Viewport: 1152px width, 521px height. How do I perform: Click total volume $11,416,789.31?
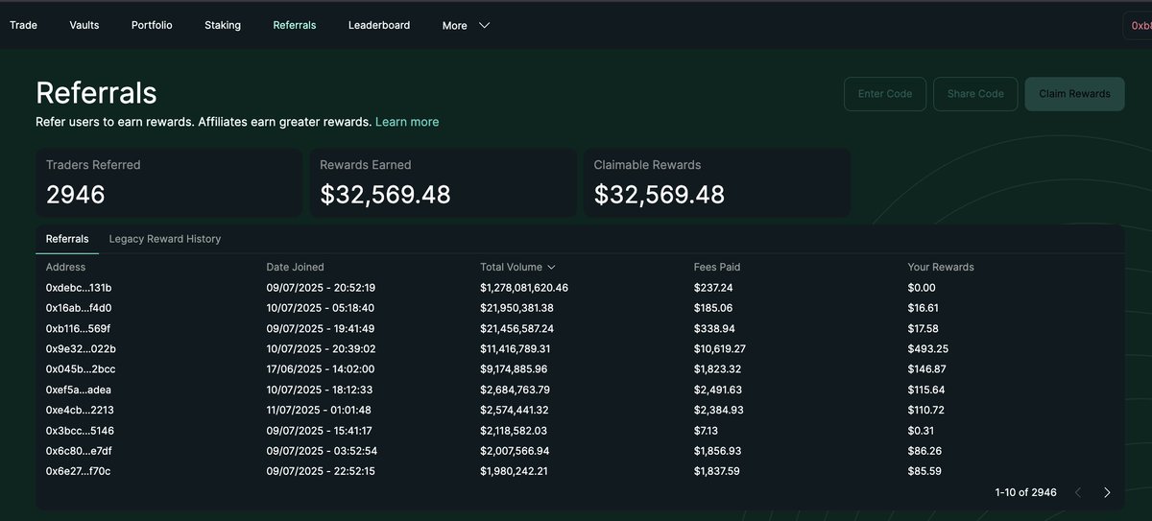[516, 349]
